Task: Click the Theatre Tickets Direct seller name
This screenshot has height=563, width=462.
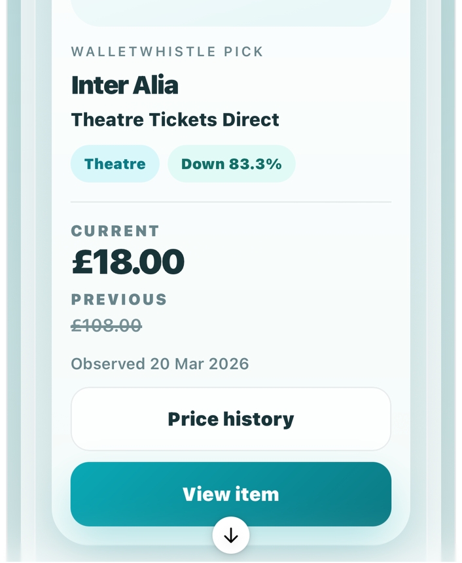Action: point(175,120)
